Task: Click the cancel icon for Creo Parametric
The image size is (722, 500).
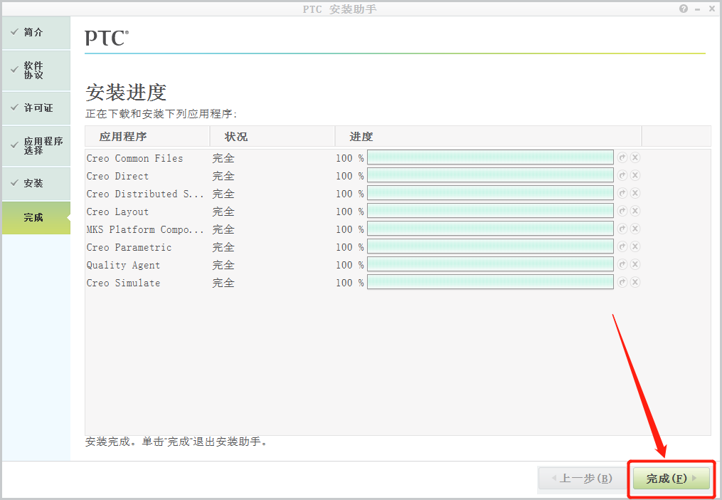Action: [635, 246]
